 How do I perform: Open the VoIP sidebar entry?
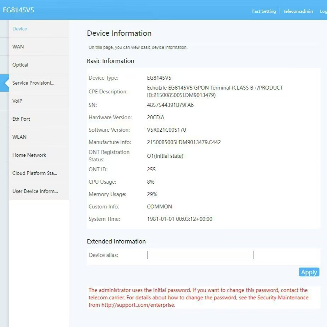click(17, 101)
